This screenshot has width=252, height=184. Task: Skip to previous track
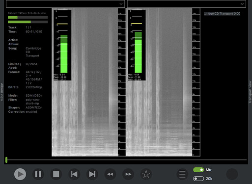(x=74, y=174)
